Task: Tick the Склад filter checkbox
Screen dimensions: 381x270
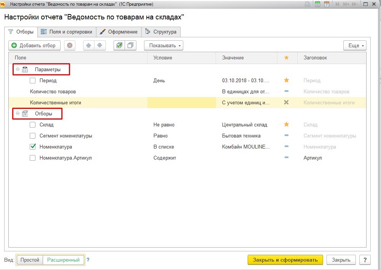Action: pyautogui.click(x=33, y=125)
